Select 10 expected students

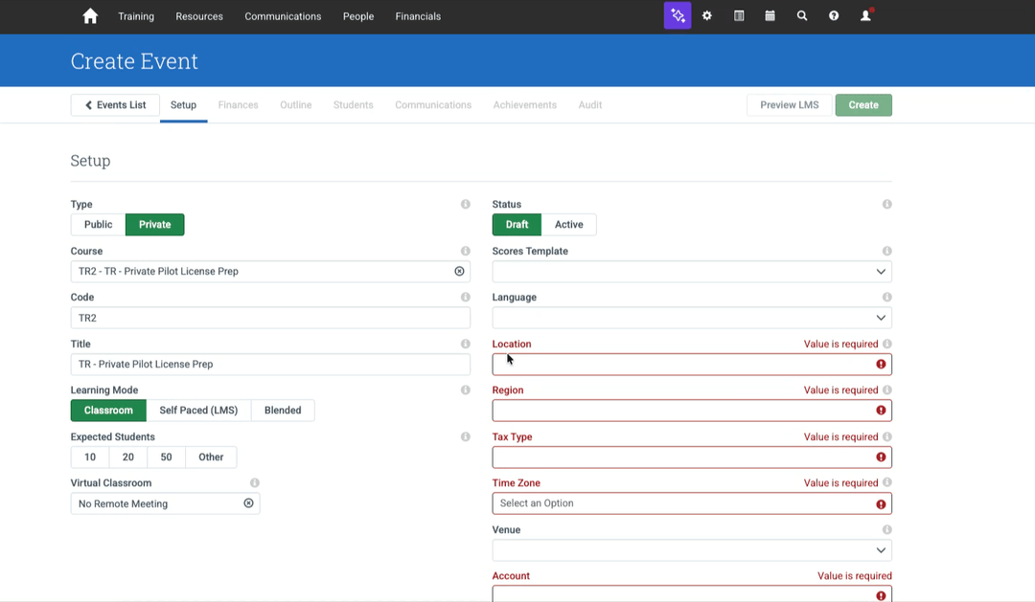point(90,457)
